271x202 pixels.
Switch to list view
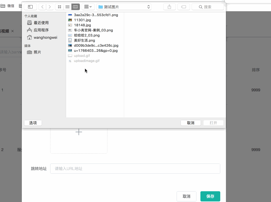[67, 7]
